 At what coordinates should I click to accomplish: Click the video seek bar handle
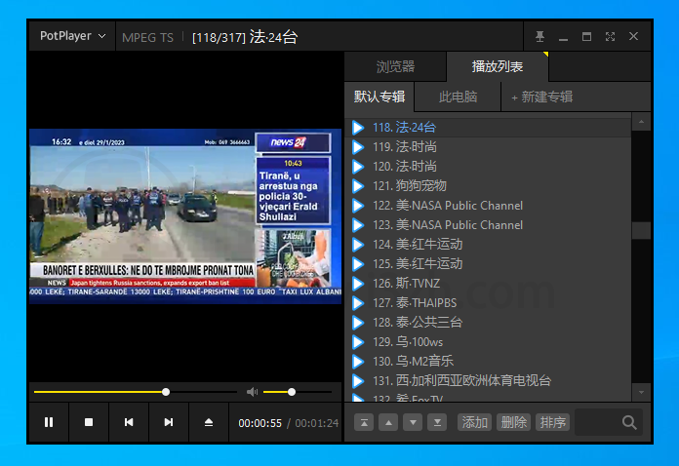(x=166, y=392)
